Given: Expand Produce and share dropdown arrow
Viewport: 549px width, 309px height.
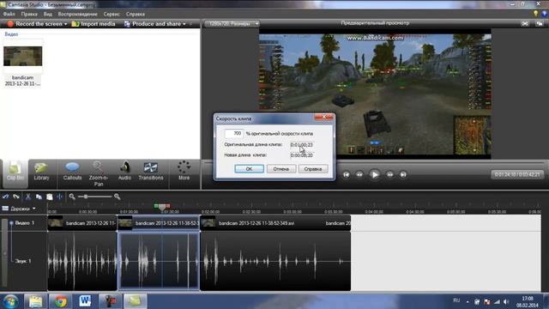Looking at the screenshot, I should [184, 24].
